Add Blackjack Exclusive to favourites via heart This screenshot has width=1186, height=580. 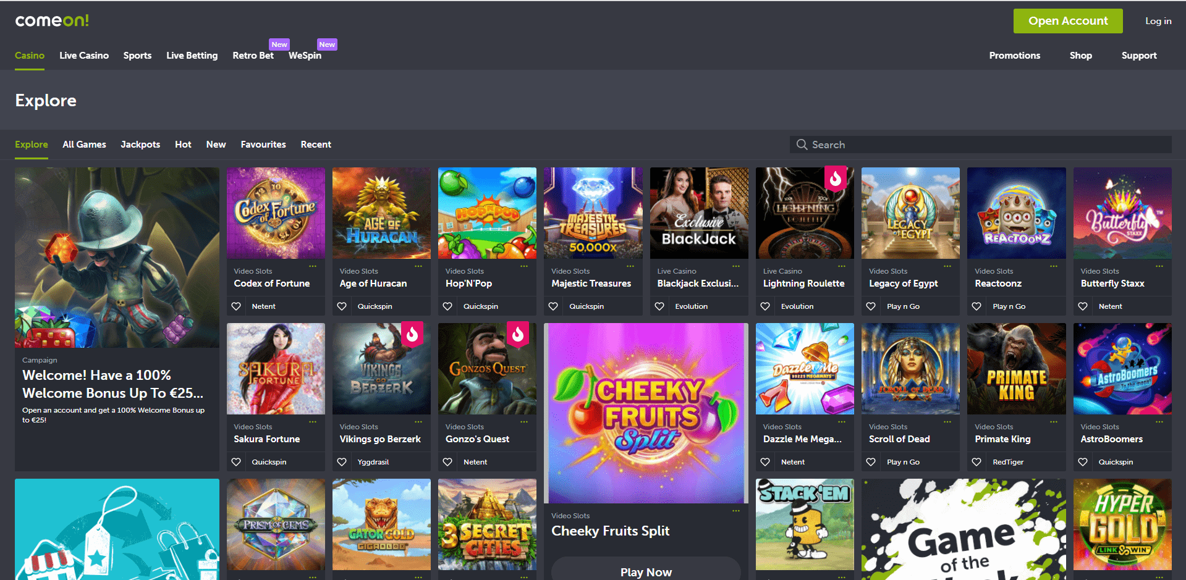[659, 306]
